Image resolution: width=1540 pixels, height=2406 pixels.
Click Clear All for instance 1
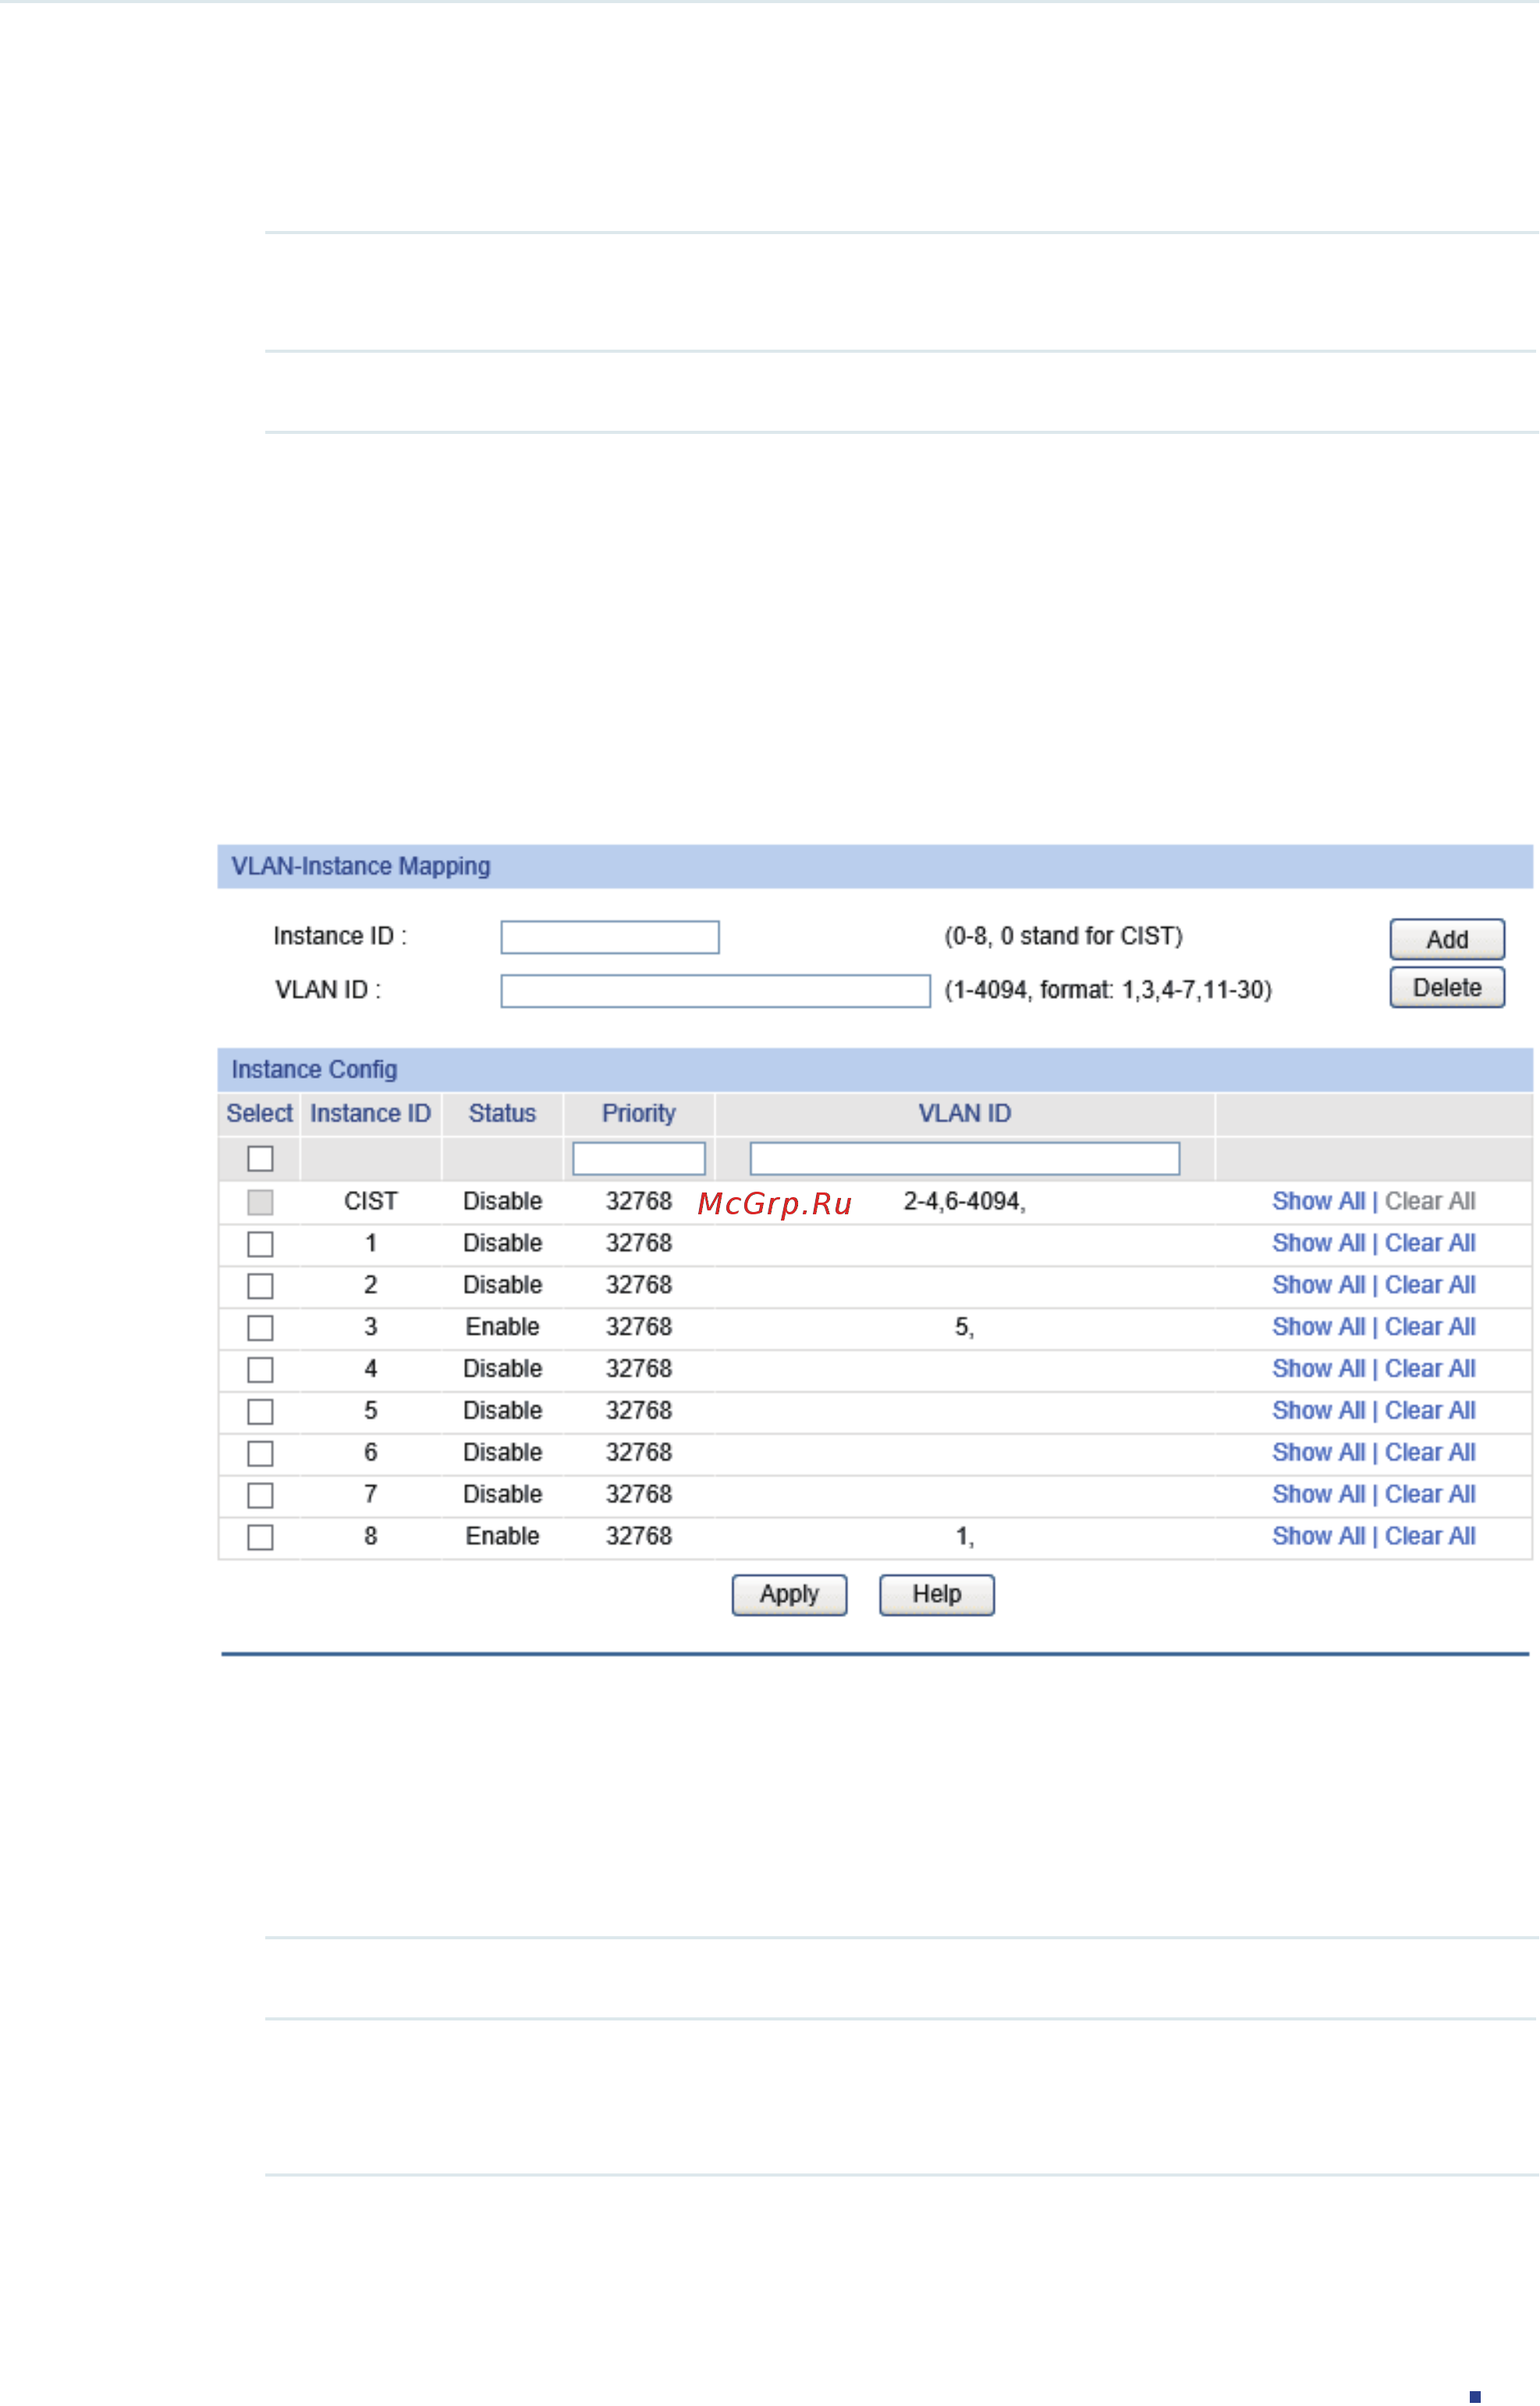1430,1243
